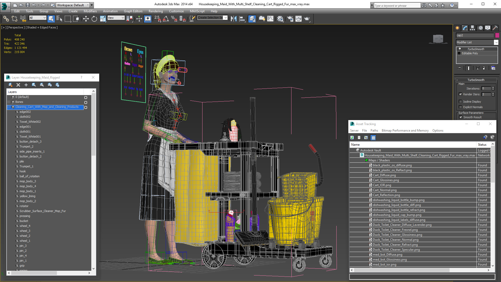Viewport: 501px width, 282px height.
Task: Open the Modifiers menu
Action: point(90,11)
